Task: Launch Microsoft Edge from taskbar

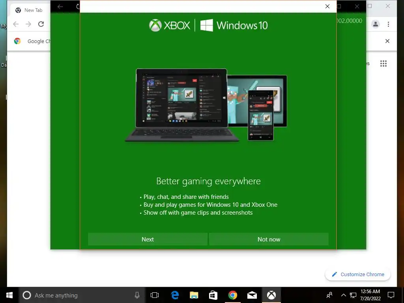Action: point(175,295)
